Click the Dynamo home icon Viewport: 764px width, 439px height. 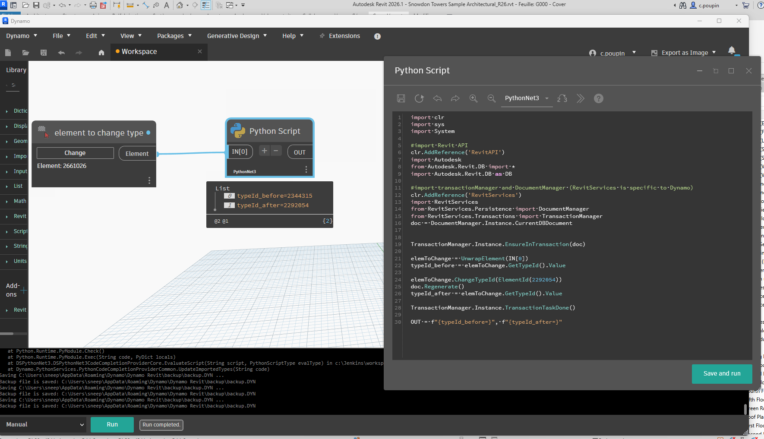[x=101, y=53]
